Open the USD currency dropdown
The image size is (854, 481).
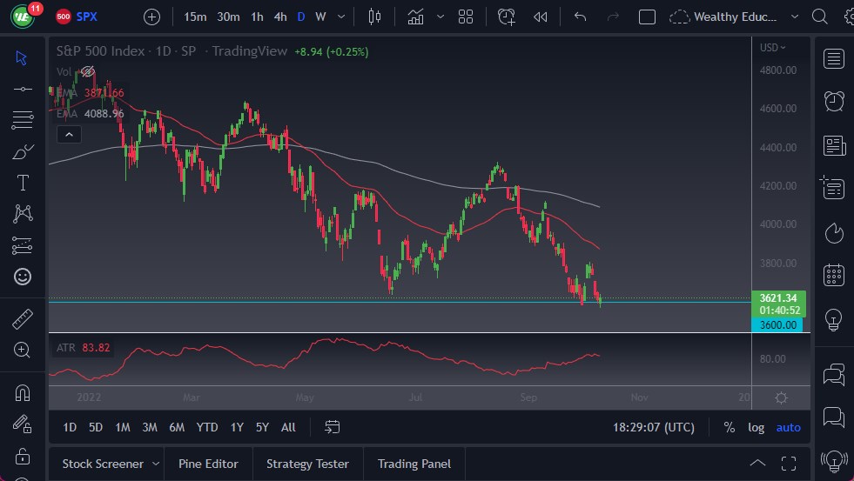(772, 48)
